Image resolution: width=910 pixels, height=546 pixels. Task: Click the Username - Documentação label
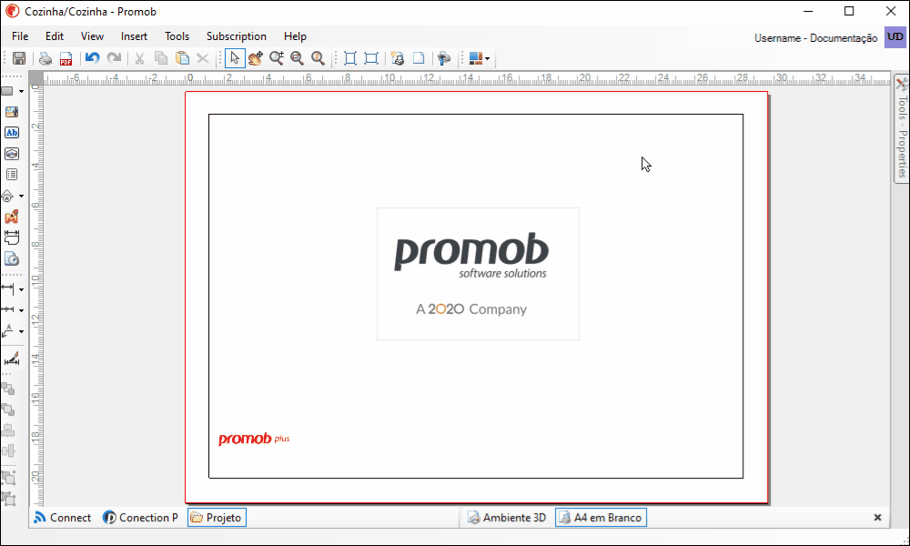pos(816,38)
